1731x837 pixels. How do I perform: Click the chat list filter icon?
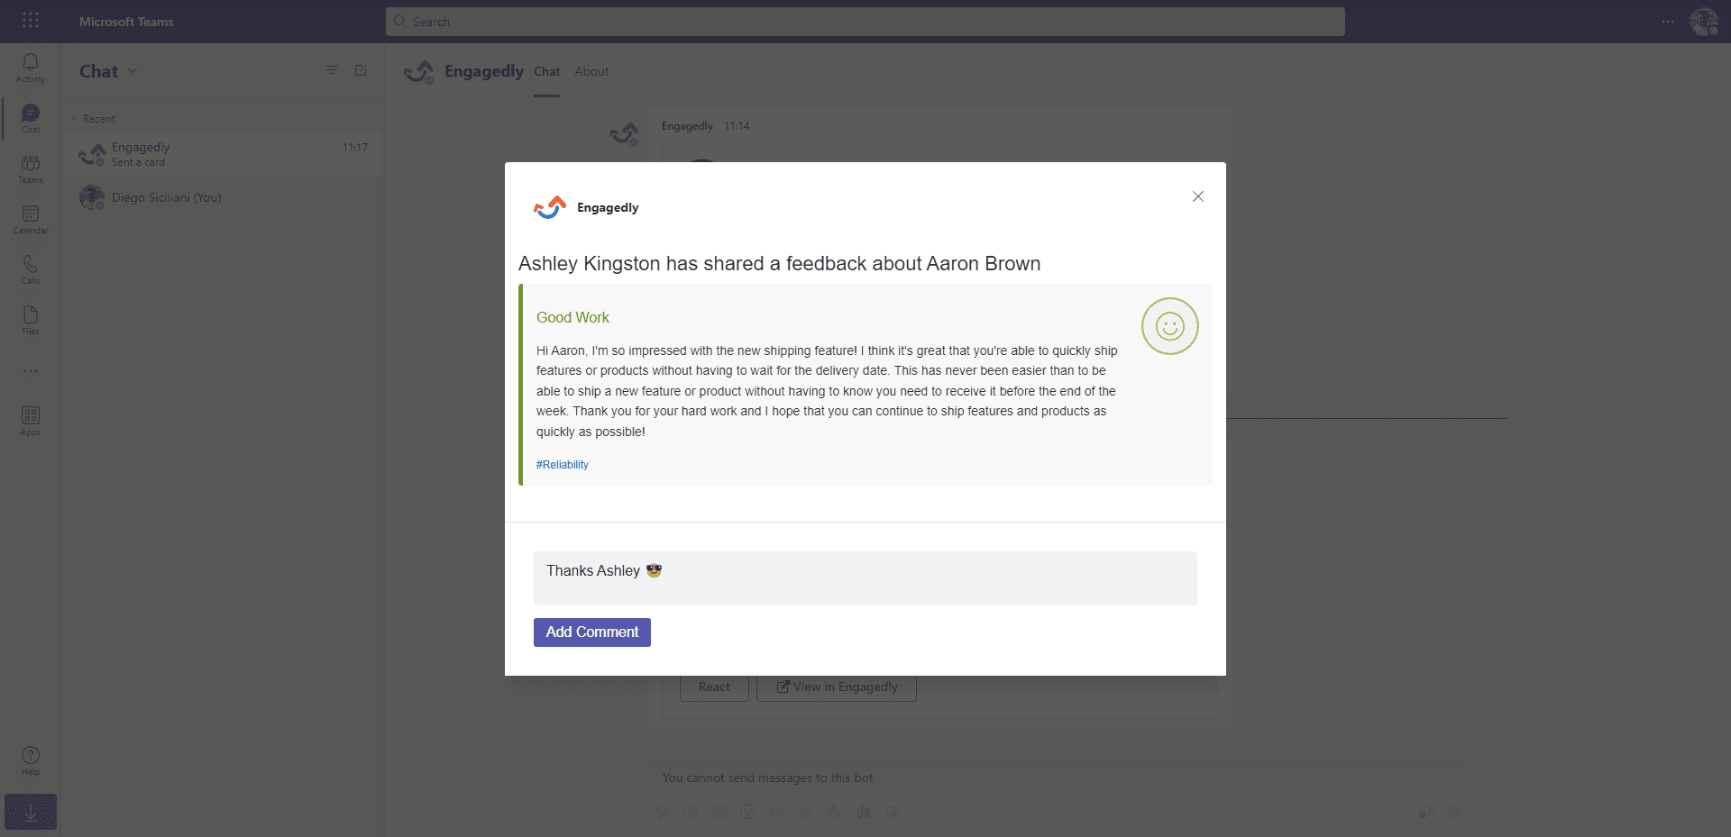332,70
